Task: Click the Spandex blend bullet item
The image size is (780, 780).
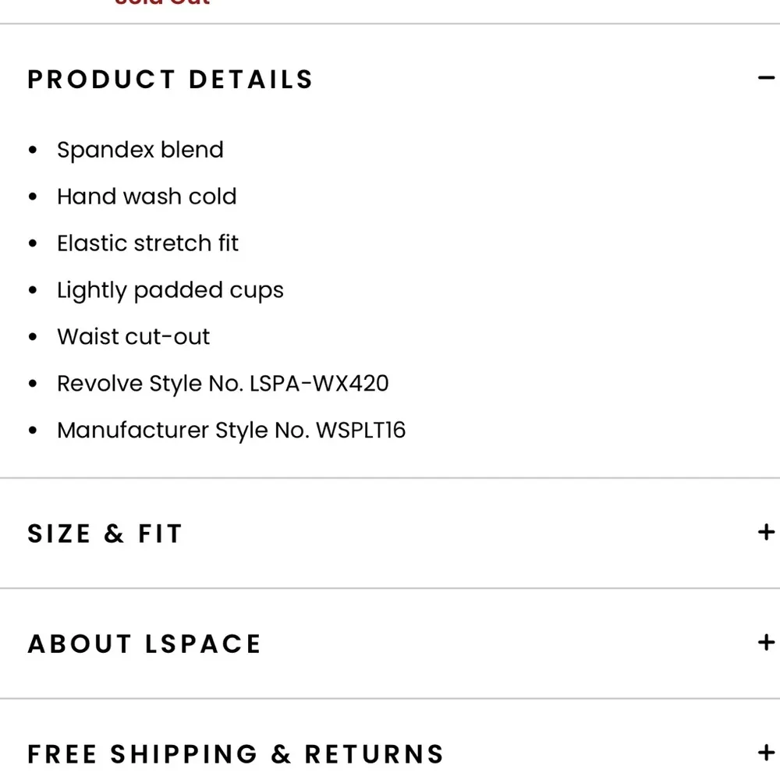Action: click(x=140, y=150)
